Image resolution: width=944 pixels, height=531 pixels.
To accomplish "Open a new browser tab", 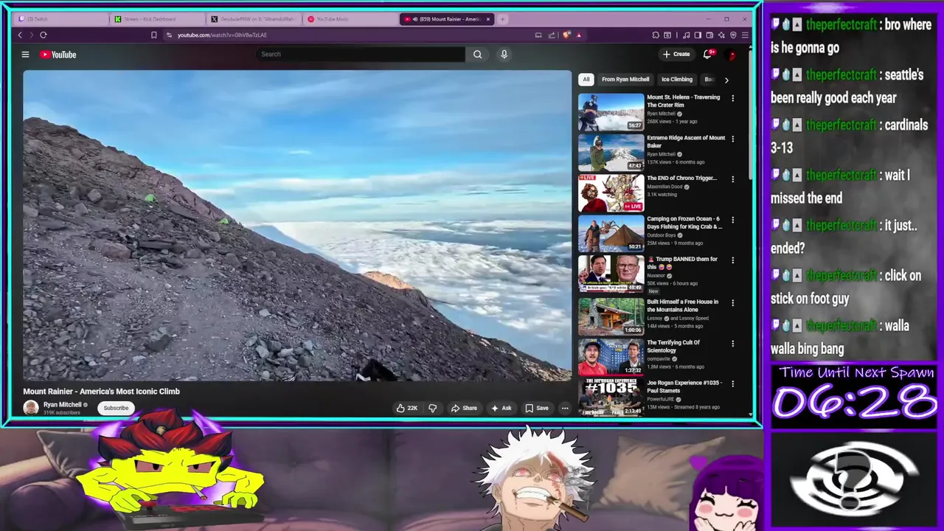I will pos(502,19).
